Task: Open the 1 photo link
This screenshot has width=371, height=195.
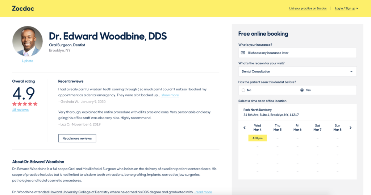Action: tap(28, 61)
